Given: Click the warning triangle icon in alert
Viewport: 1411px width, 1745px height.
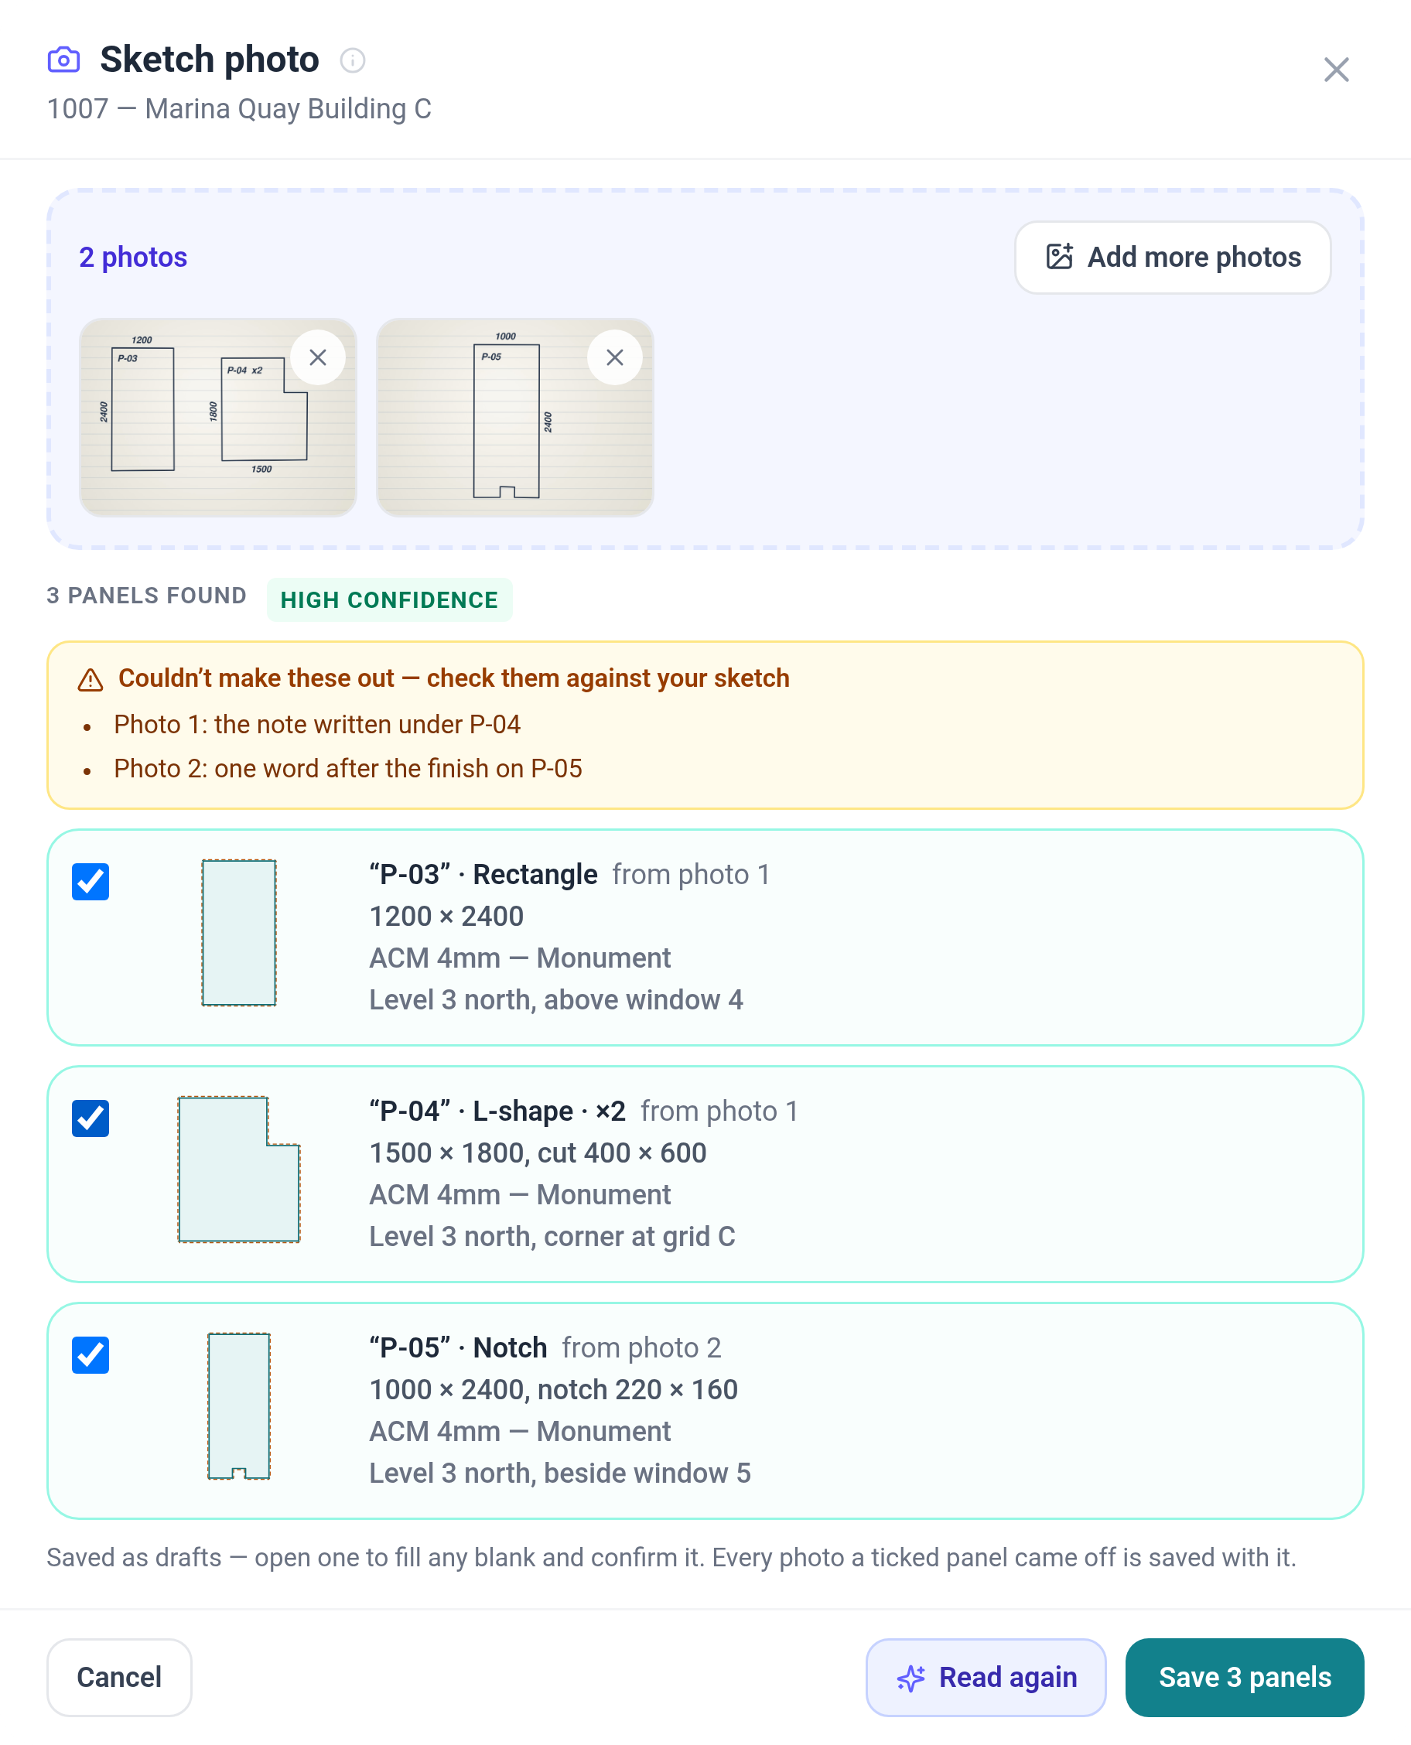Looking at the screenshot, I should [x=91, y=679].
